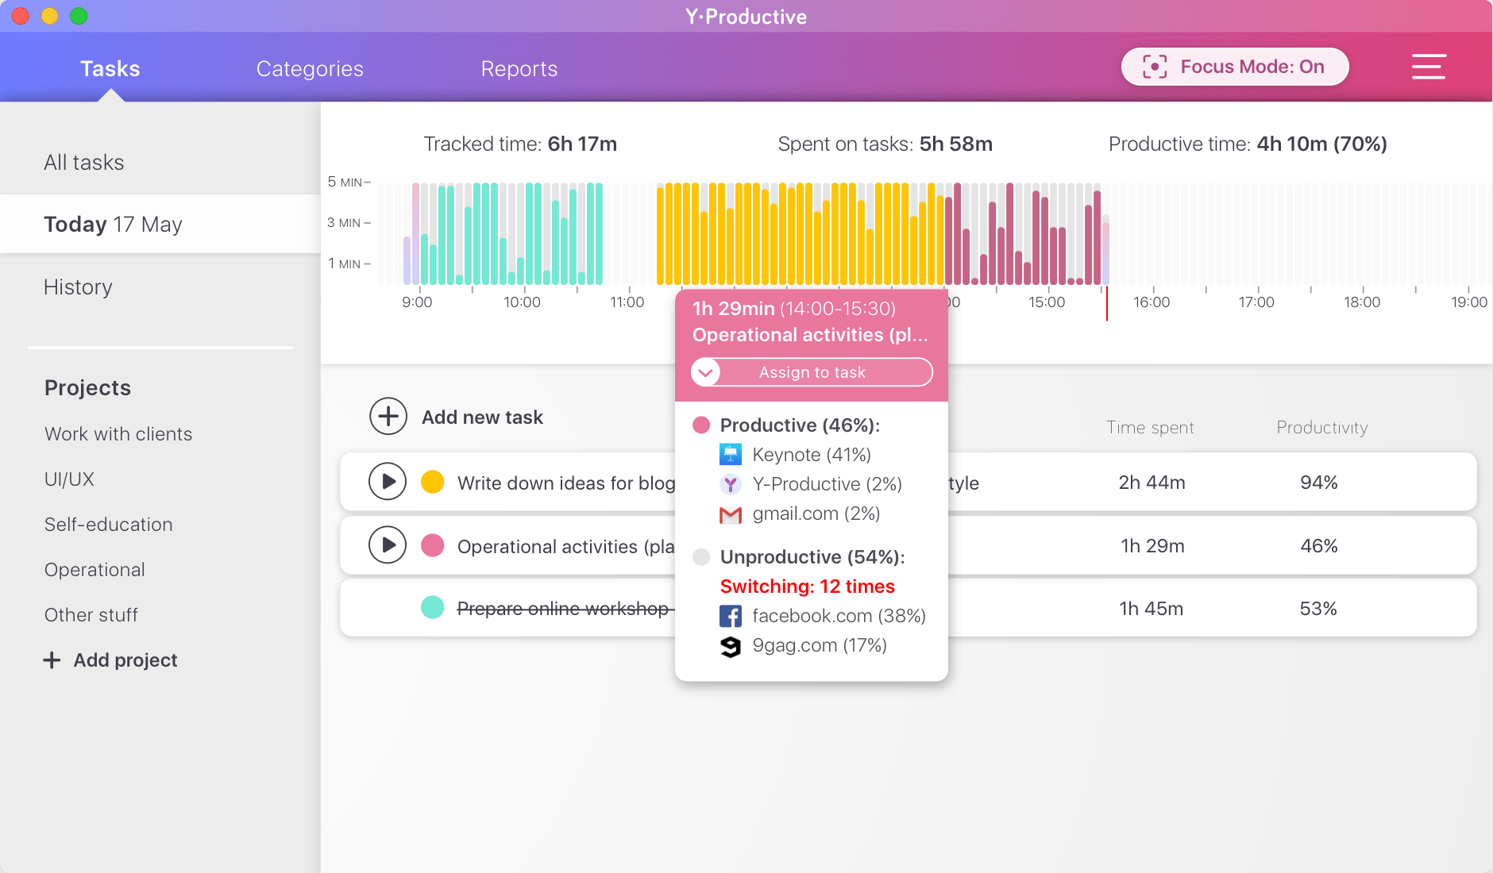This screenshot has width=1493, height=873.
Task: Start timer for Write down ideas task
Action: click(x=388, y=482)
